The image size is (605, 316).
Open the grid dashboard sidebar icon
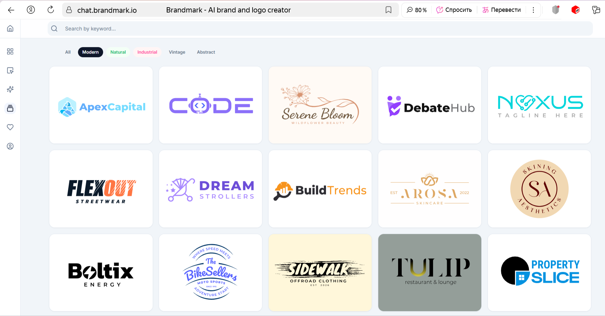point(10,52)
